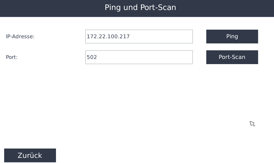Screen dimensions: 274x163
Task: Ping the address 172.22.100.217
Action: coord(232,37)
